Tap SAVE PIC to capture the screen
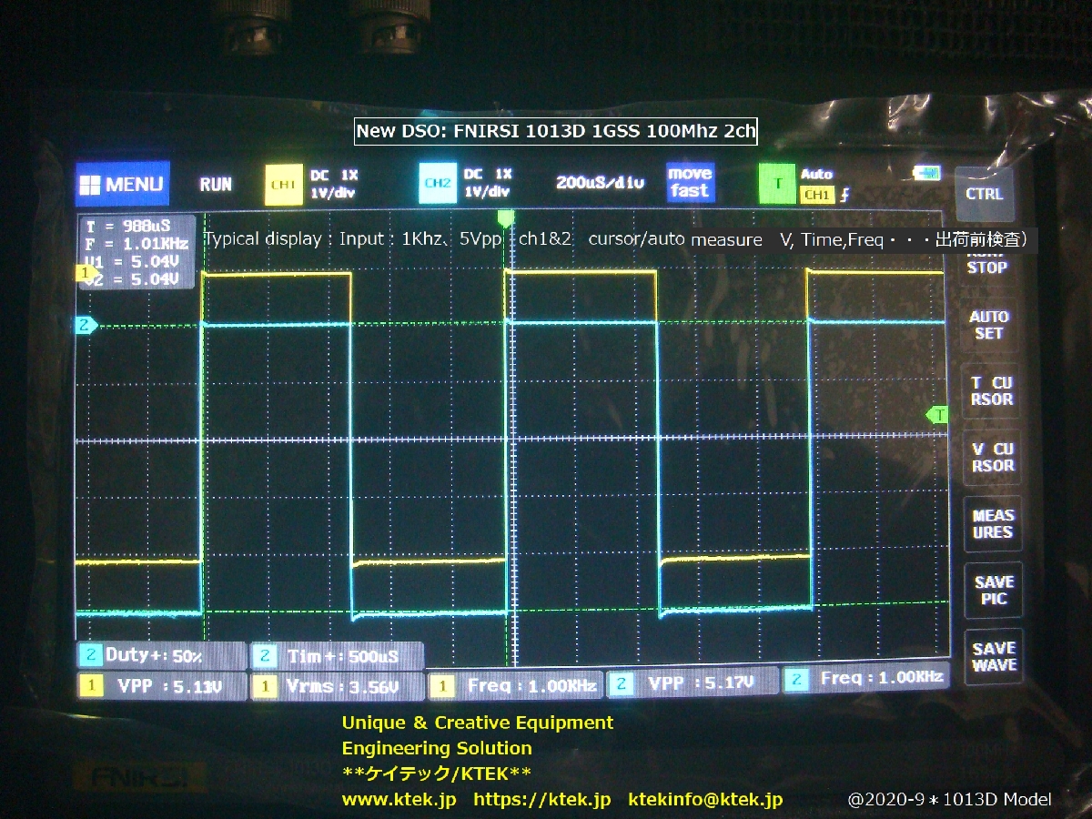Image resolution: width=1092 pixels, height=819 pixels. click(x=992, y=590)
